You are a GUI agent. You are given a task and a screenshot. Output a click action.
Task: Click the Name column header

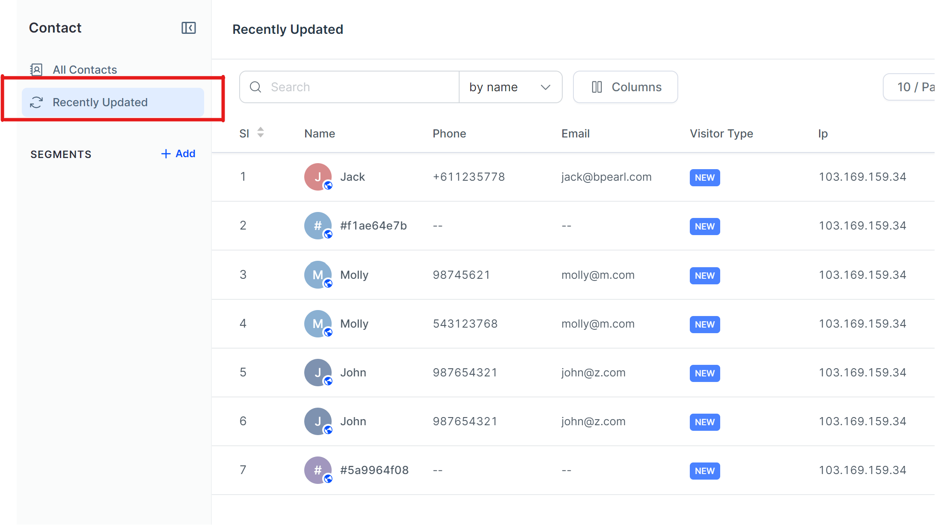pyautogui.click(x=320, y=134)
